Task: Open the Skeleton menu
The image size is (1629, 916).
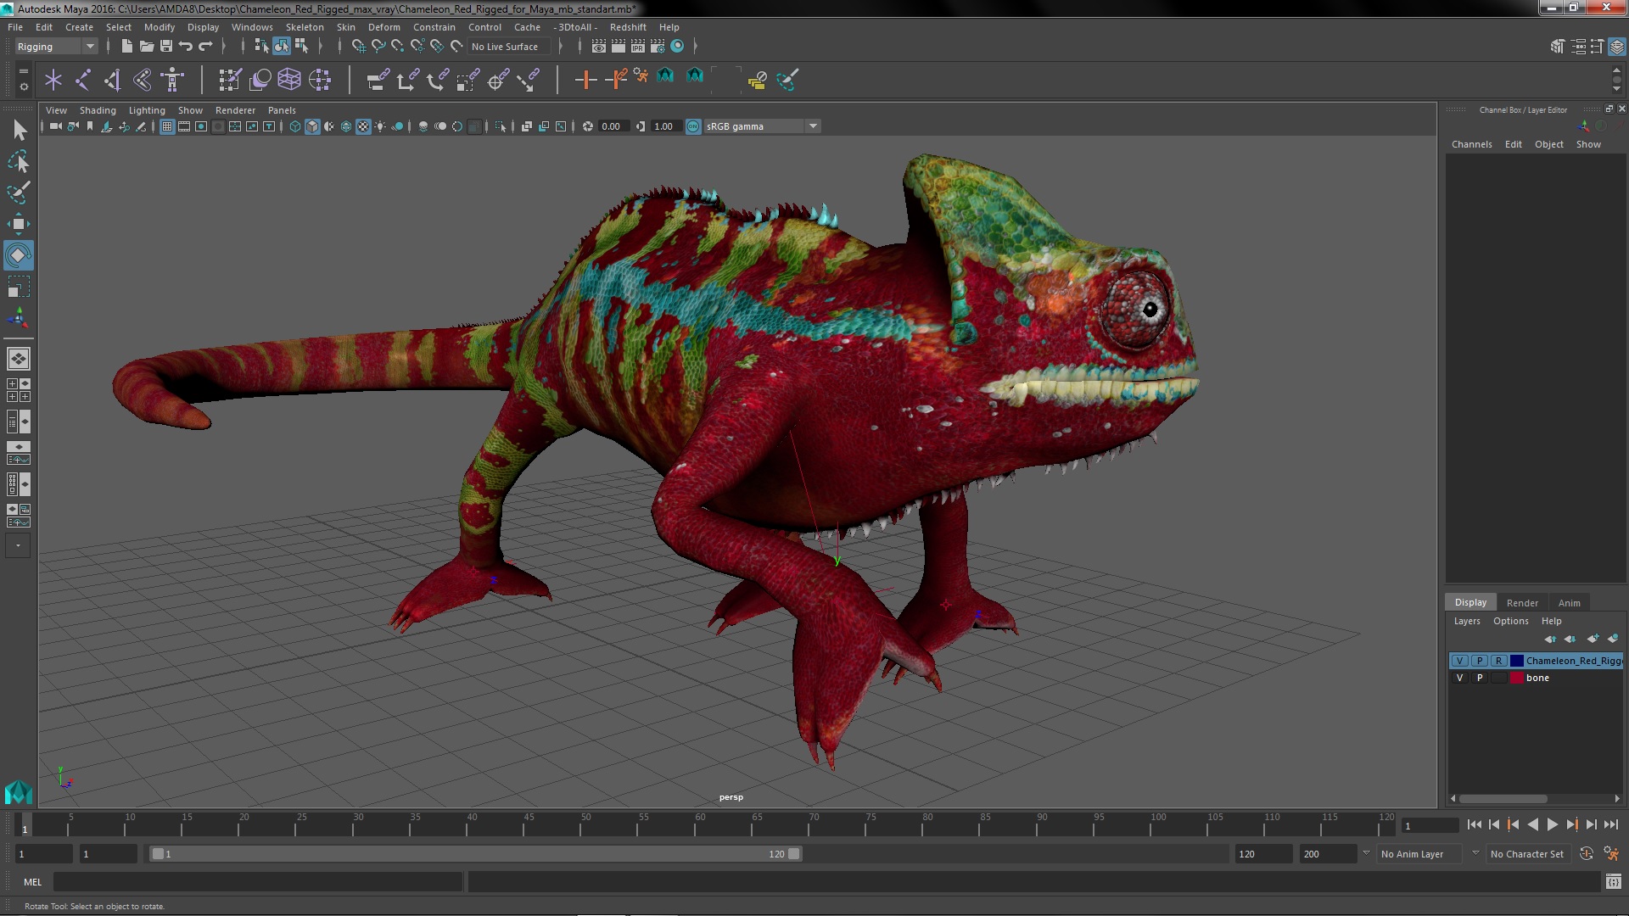Action: tap(304, 27)
